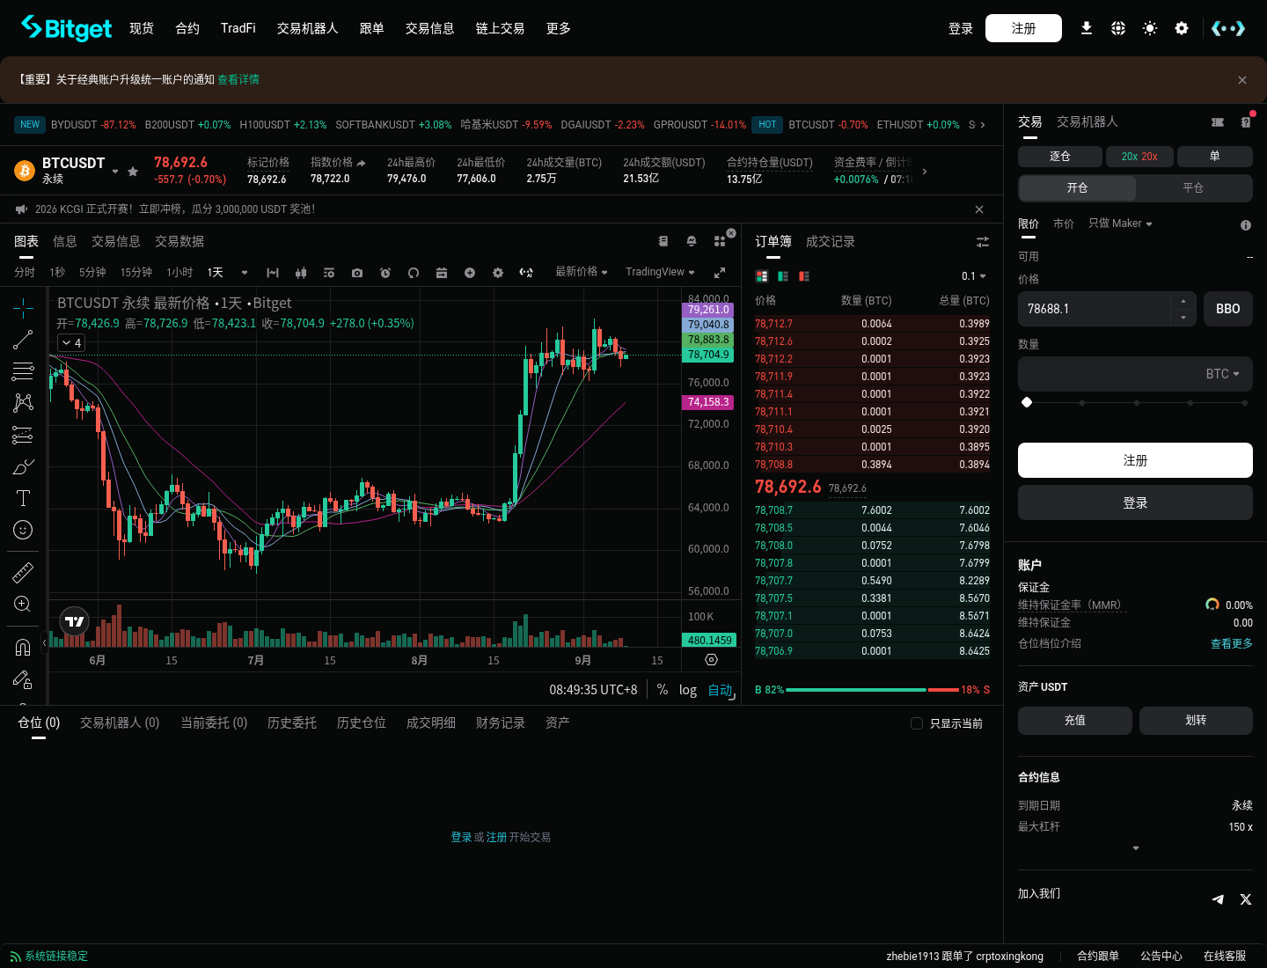This screenshot has height=968, width=1267.
Task: Open the candlestick chart type icon
Action: click(301, 273)
